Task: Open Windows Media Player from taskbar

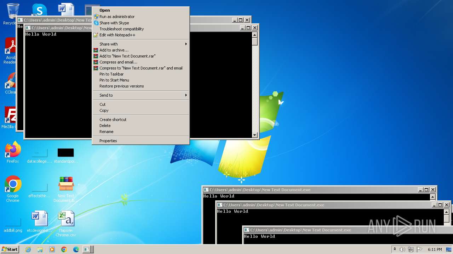Action: click(52, 249)
